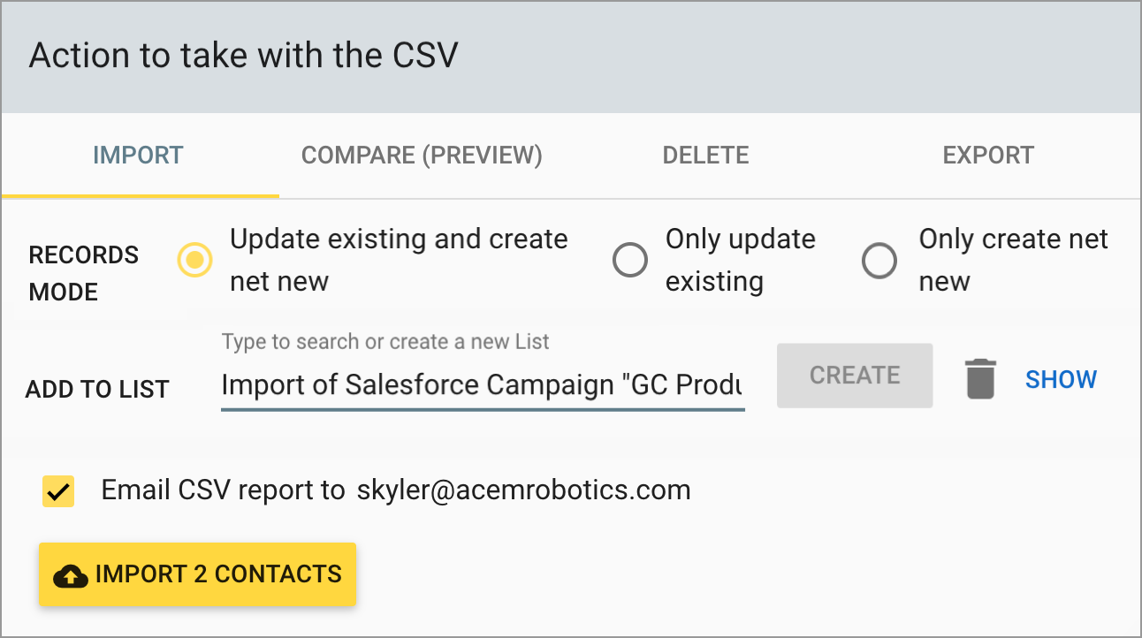The height and width of the screenshot is (638, 1142).
Task: Select the 'Update existing and create net new' radio button
Action: [x=194, y=260]
